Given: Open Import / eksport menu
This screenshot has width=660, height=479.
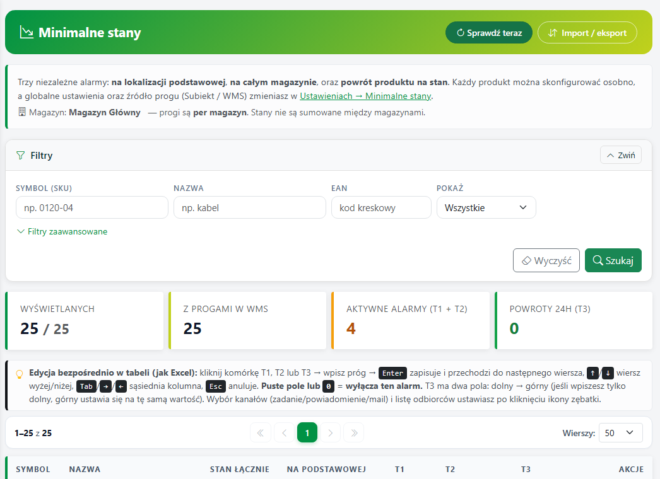Looking at the screenshot, I should coord(587,33).
